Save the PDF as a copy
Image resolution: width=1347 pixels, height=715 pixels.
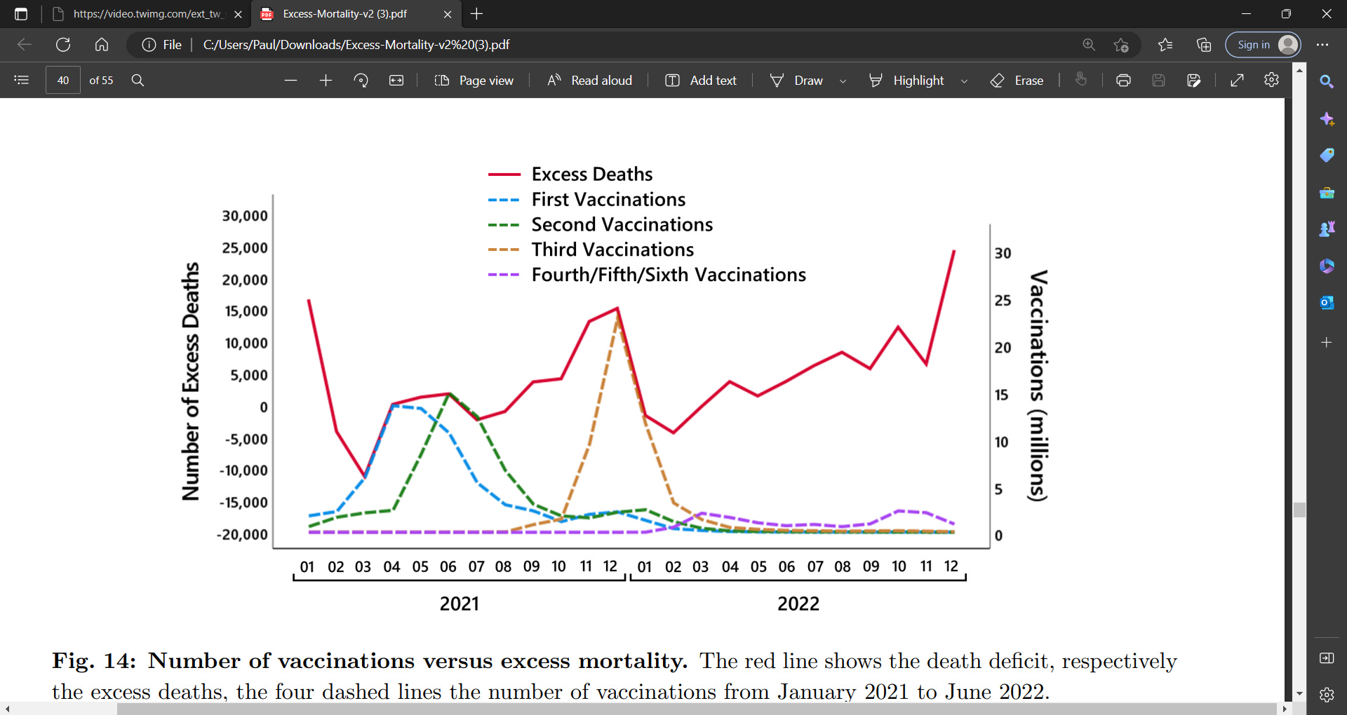pos(1193,81)
